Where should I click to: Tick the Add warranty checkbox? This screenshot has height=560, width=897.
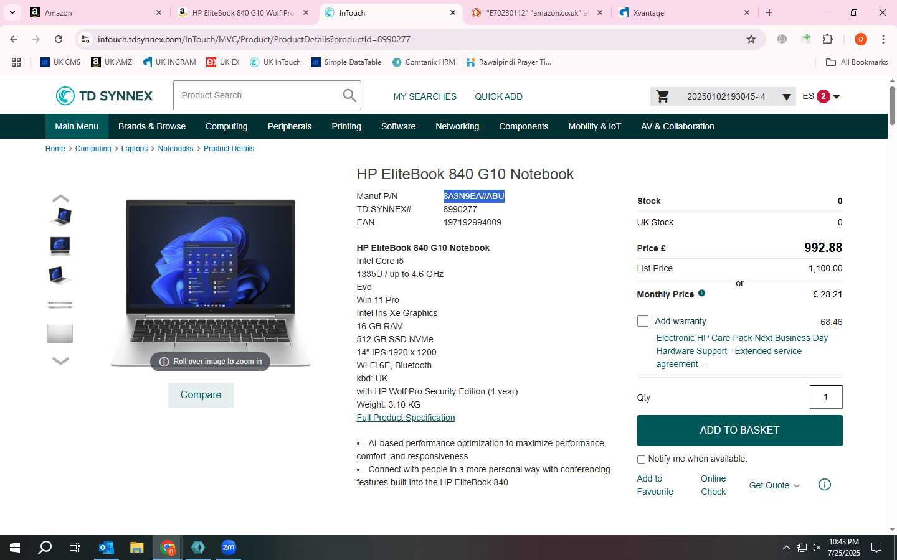tap(643, 321)
